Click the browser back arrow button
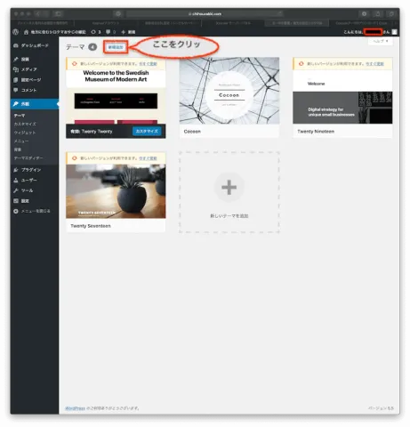The width and height of the screenshot is (410, 427). click(38, 13)
